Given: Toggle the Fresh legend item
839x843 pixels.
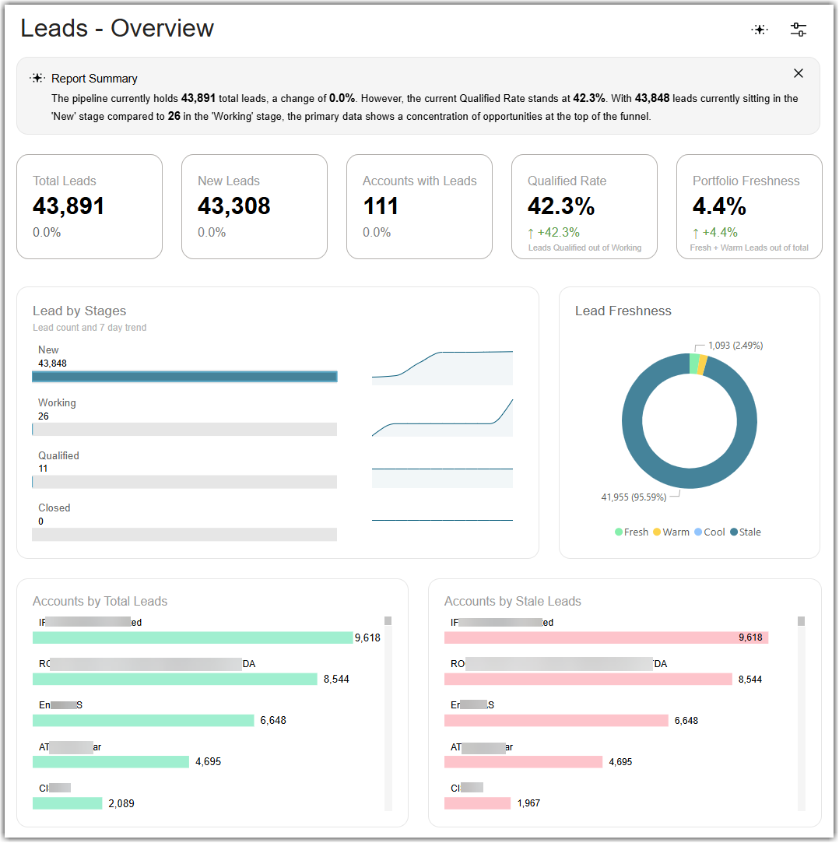Looking at the screenshot, I should [631, 532].
